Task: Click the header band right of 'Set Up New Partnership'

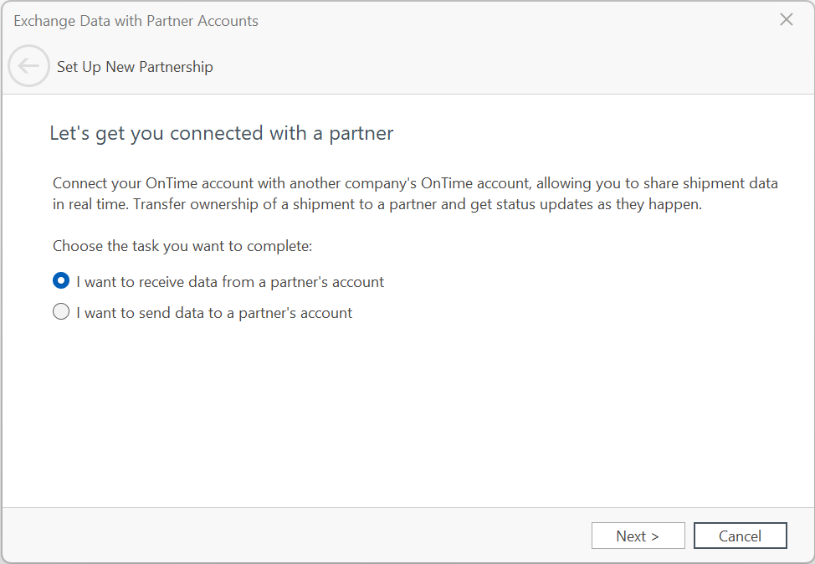Action: [510, 67]
